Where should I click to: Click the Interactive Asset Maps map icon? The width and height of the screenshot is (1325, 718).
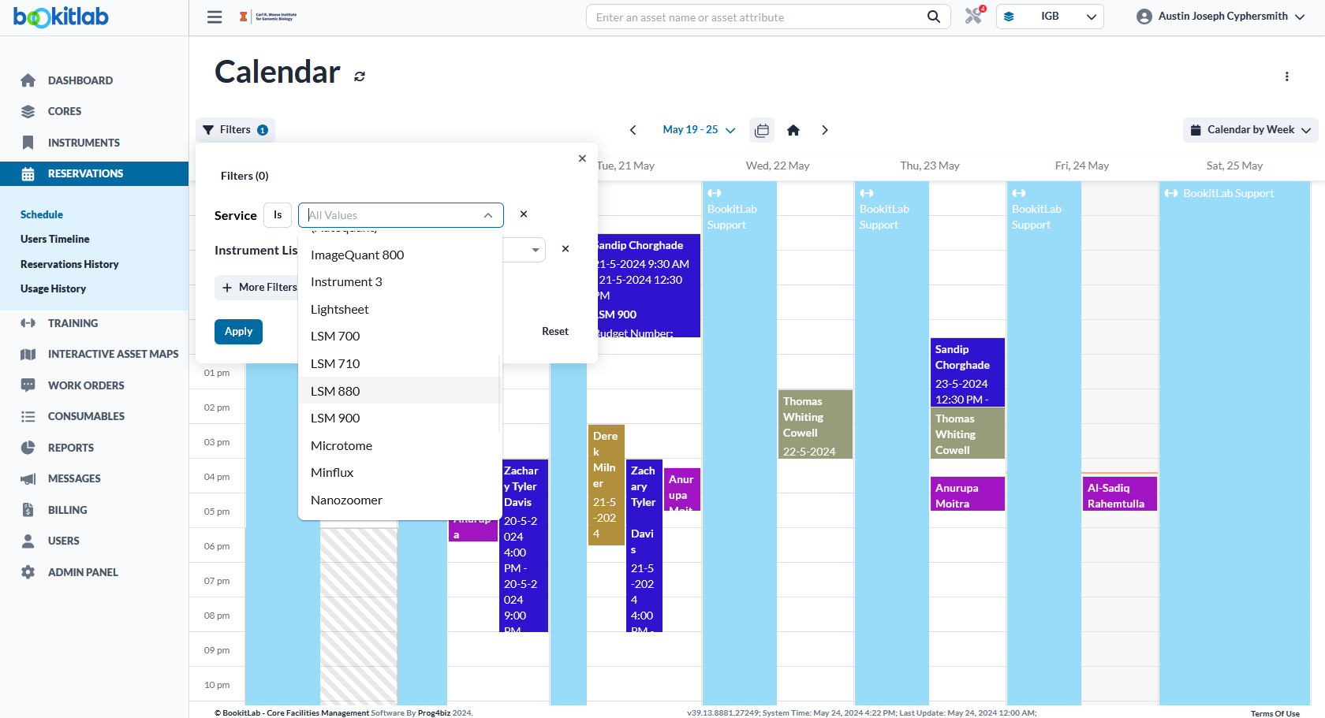click(28, 354)
